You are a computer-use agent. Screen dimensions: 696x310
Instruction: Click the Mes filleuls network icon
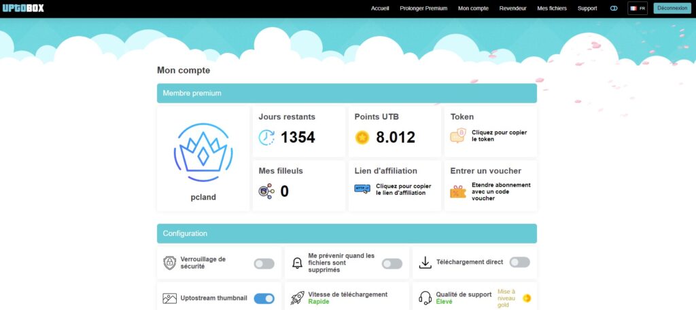click(x=266, y=191)
